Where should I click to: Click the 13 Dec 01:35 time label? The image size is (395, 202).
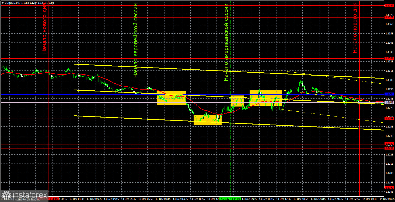pyautogui.click(x=78, y=199)
